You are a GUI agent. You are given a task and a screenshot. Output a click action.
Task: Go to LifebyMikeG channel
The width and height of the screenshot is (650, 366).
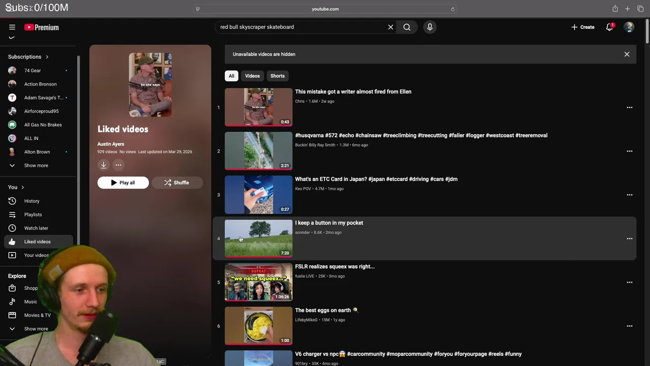tap(306, 320)
